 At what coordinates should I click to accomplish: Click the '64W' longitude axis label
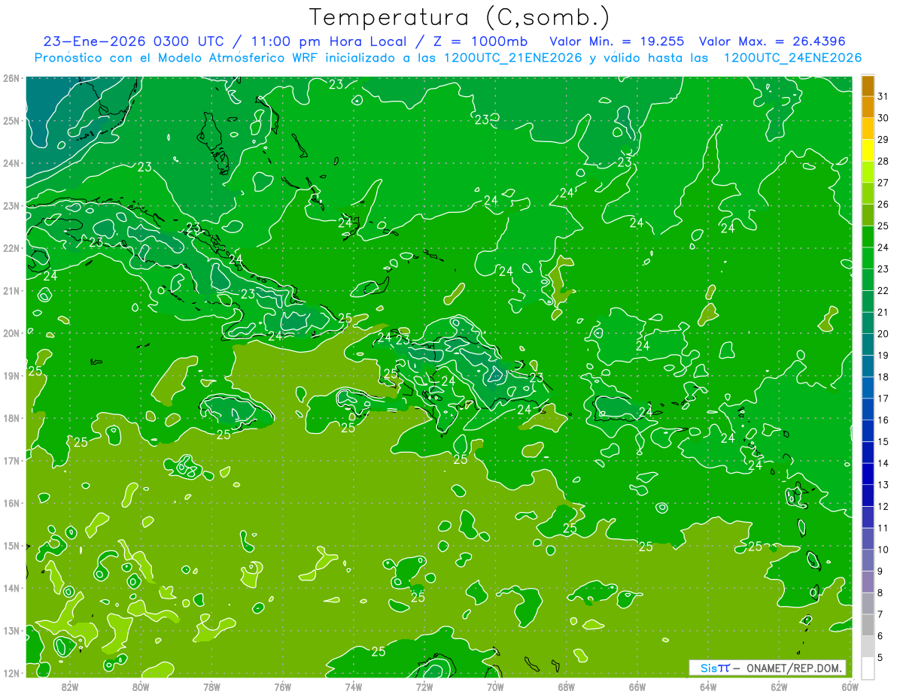[x=708, y=686]
